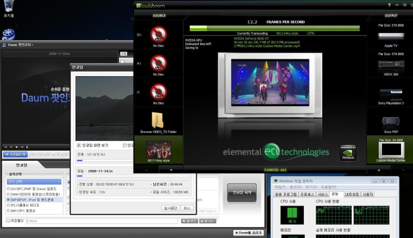413x238 pixels.
Task: Toggle 인코딩 화면 보기 checkbox
Action: (79, 145)
